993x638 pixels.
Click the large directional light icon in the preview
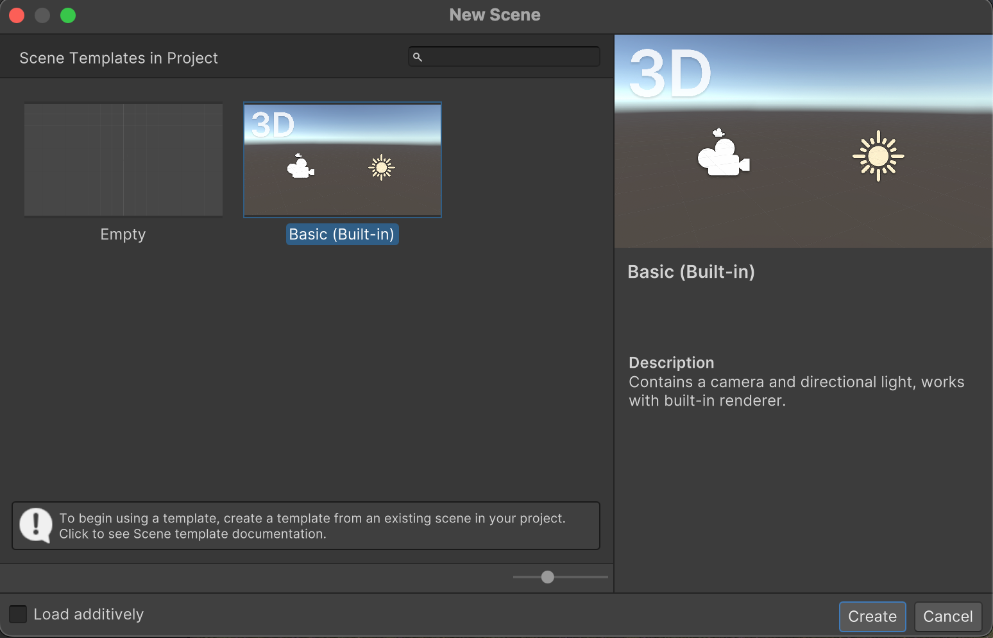coord(878,156)
